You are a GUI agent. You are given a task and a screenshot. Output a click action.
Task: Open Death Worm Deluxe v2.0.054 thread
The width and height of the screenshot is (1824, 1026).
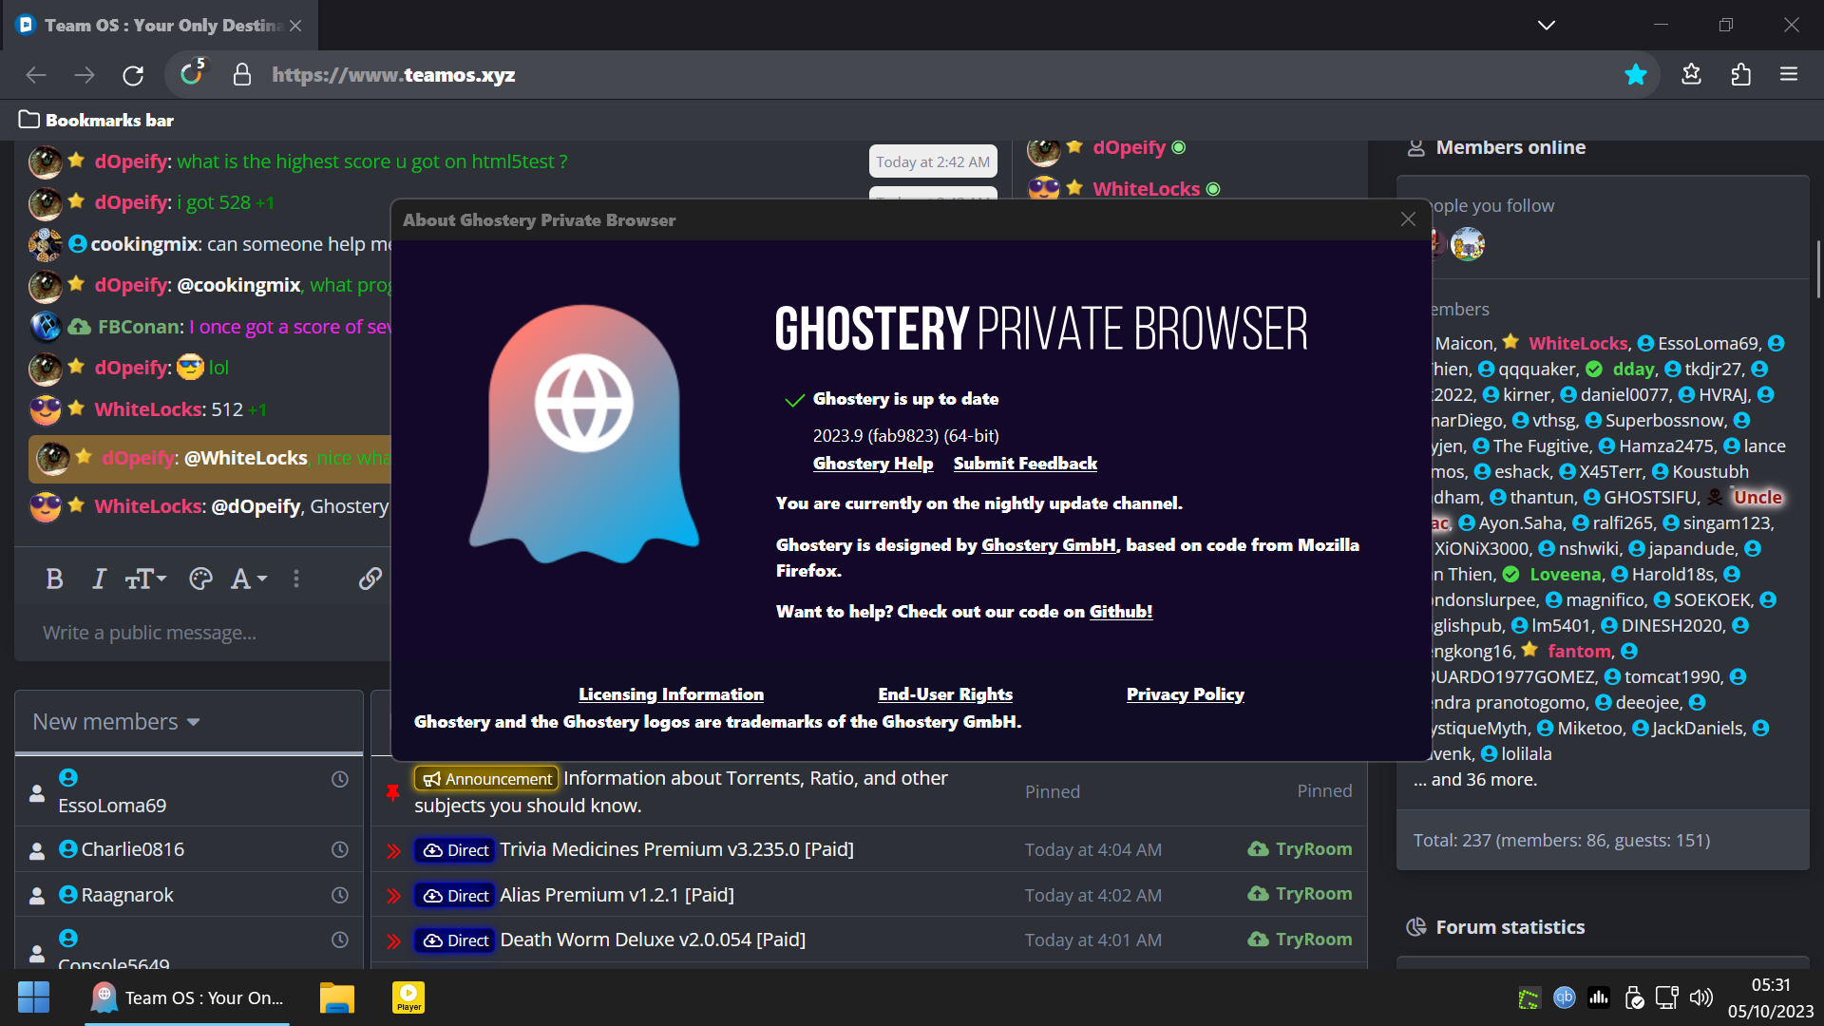click(x=653, y=940)
